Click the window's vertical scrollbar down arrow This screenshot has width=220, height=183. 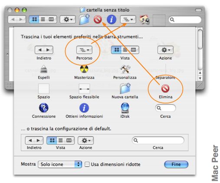coord(200,78)
